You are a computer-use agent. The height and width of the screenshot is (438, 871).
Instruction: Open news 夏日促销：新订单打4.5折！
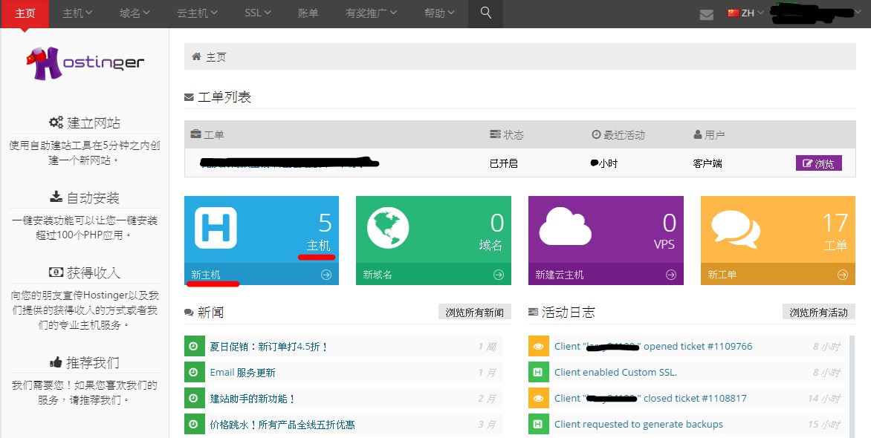click(269, 347)
